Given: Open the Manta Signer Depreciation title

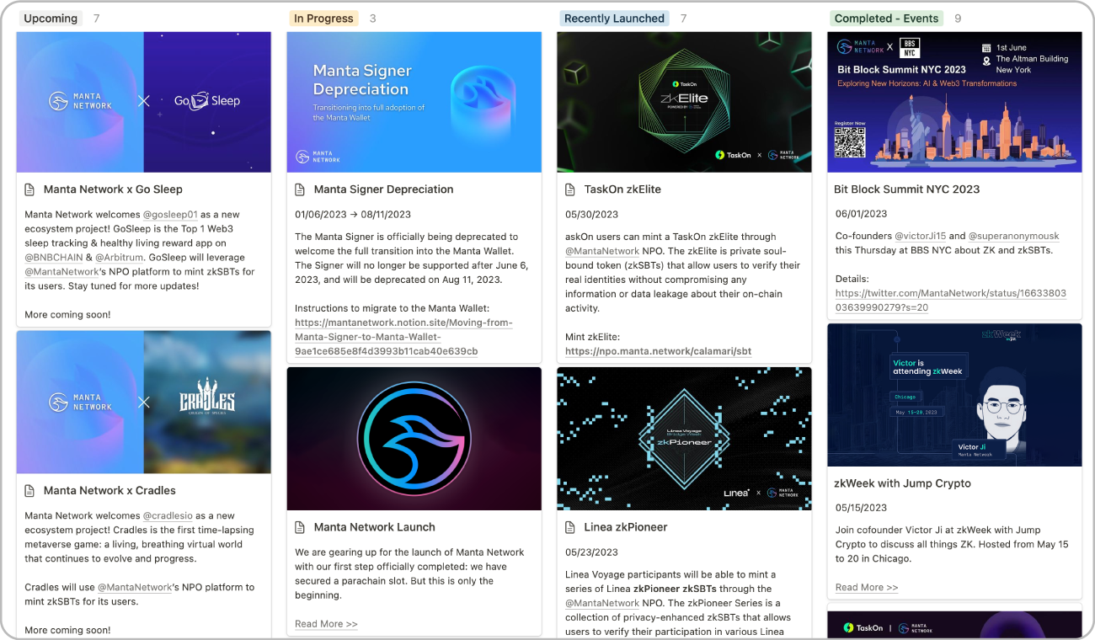Looking at the screenshot, I should coord(384,189).
